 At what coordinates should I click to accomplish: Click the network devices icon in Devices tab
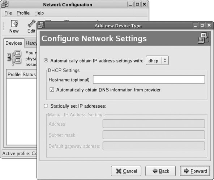click(x=14, y=58)
